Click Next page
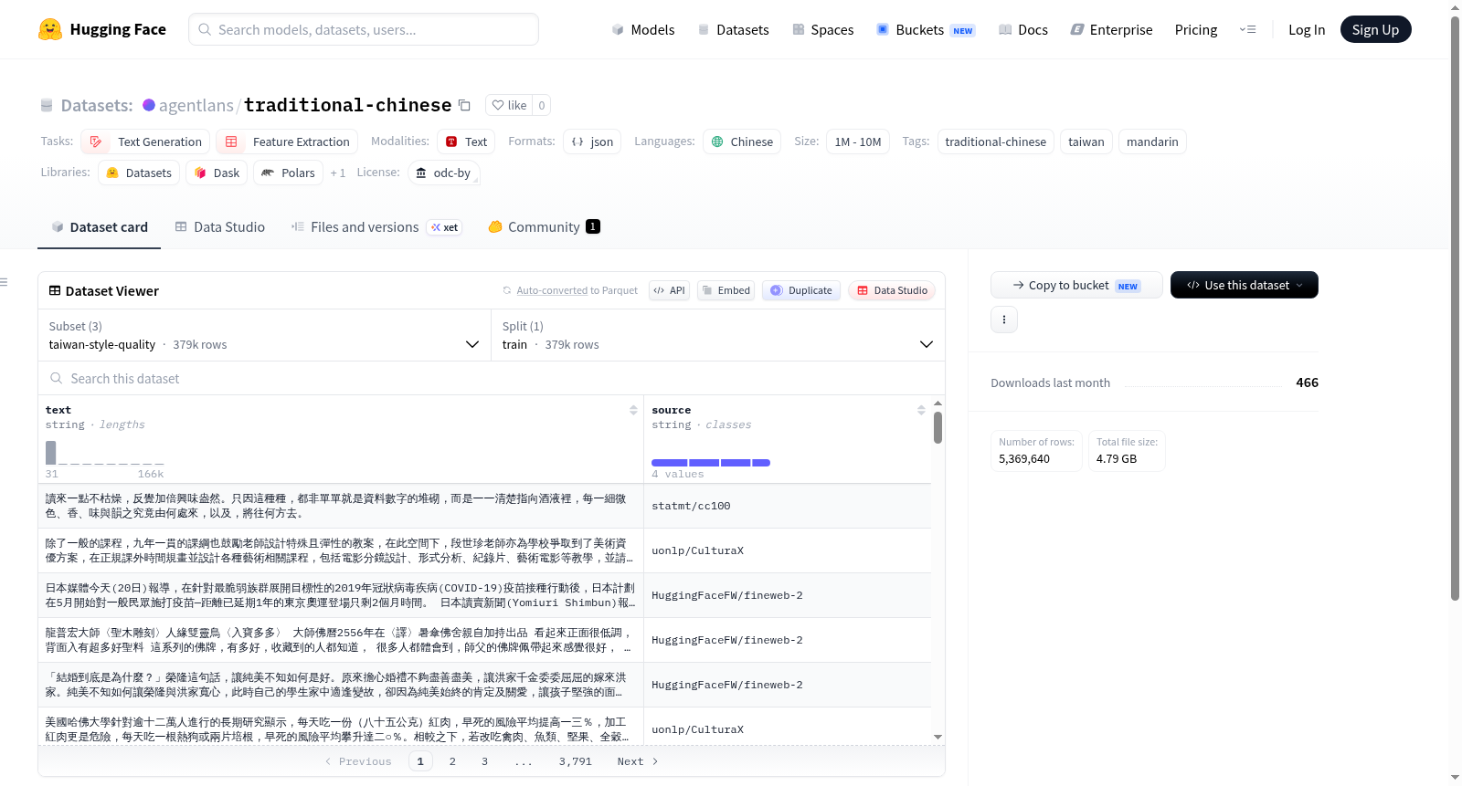 (638, 761)
